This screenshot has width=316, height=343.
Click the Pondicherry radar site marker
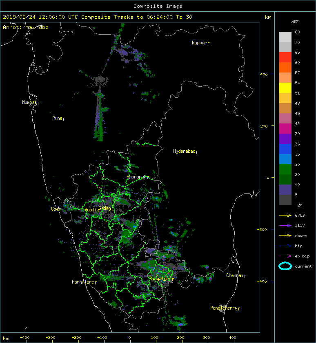[x=223, y=309]
